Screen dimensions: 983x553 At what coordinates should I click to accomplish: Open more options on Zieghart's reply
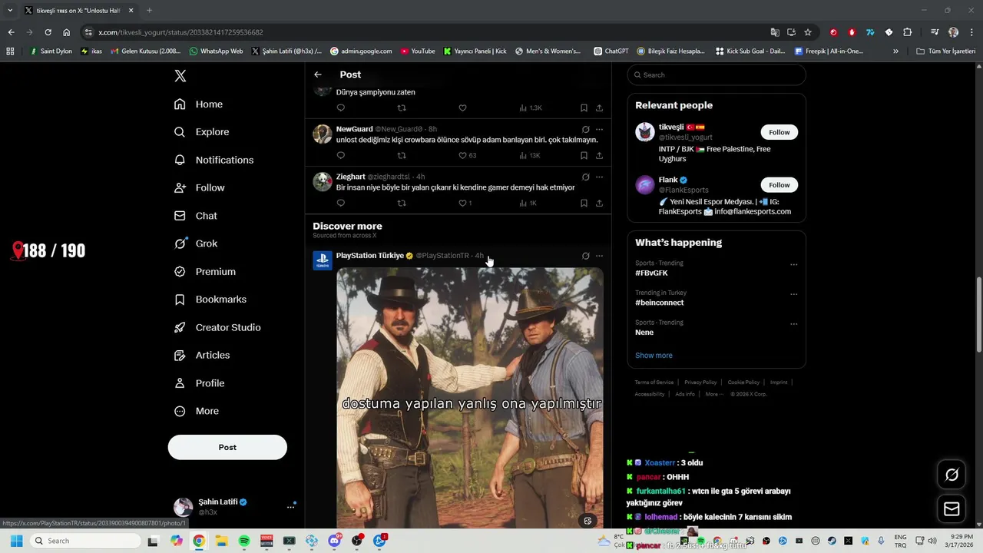point(599,177)
